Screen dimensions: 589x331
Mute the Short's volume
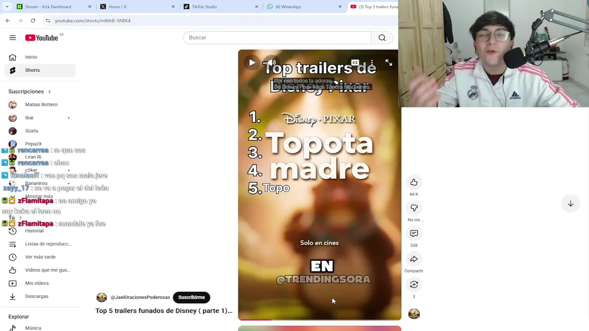(272, 63)
